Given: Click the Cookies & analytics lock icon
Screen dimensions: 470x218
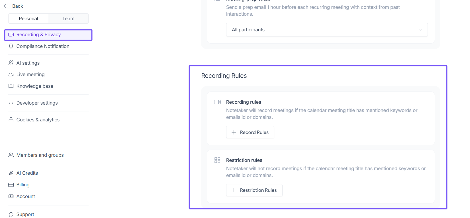Looking at the screenshot, I should pyautogui.click(x=11, y=120).
